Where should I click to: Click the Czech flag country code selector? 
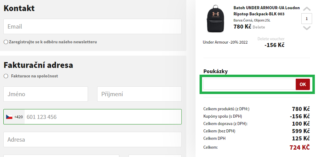[x=14, y=117]
